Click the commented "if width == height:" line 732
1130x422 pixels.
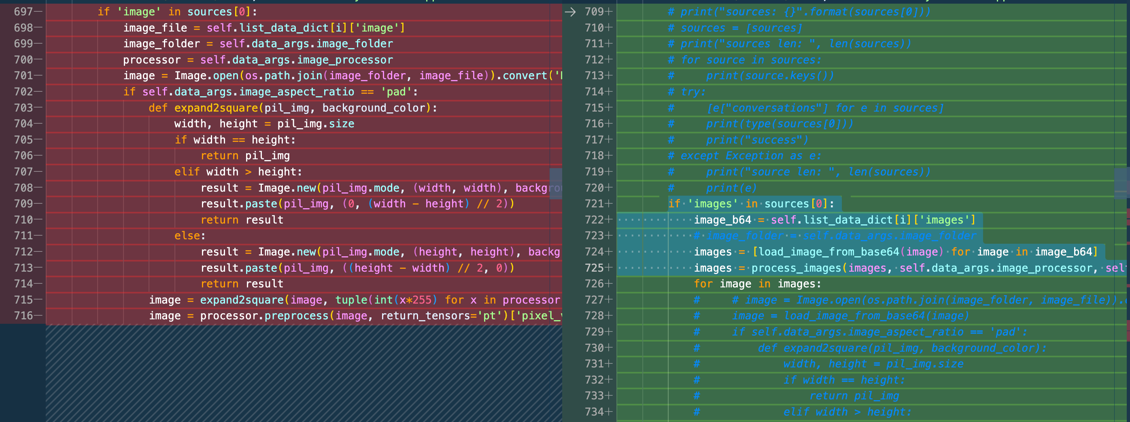click(799, 380)
